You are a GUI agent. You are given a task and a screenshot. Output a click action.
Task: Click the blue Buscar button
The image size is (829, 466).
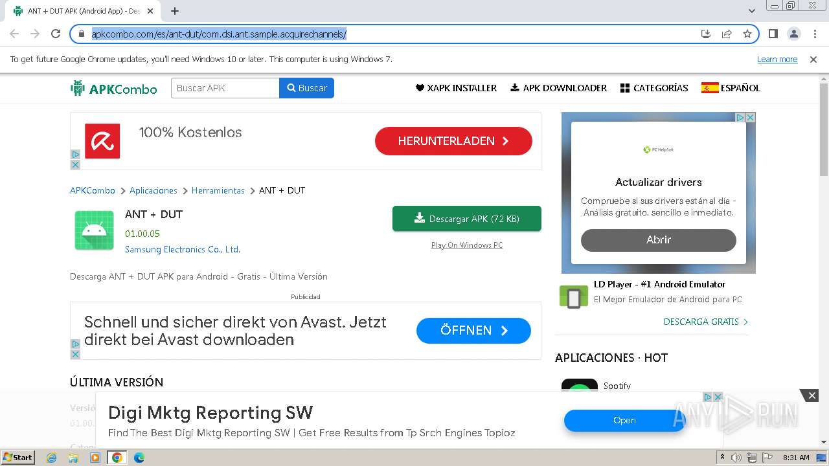click(x=307, y=88)
